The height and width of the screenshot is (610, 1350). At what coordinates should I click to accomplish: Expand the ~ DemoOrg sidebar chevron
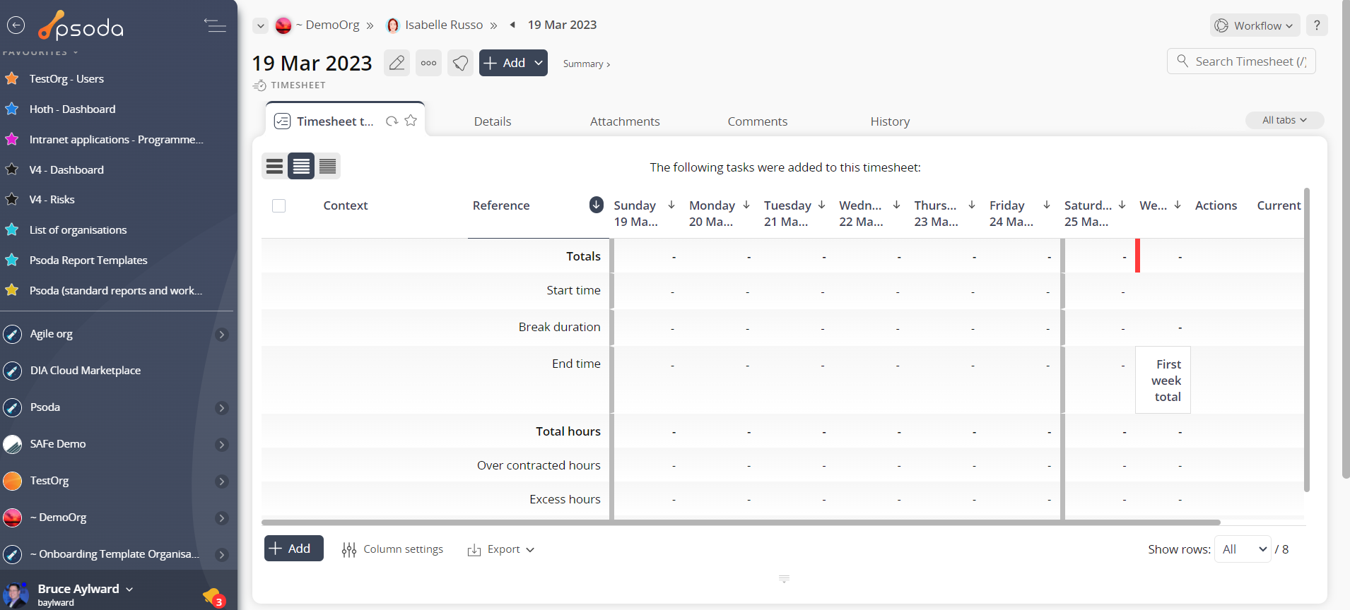[222, 518]
